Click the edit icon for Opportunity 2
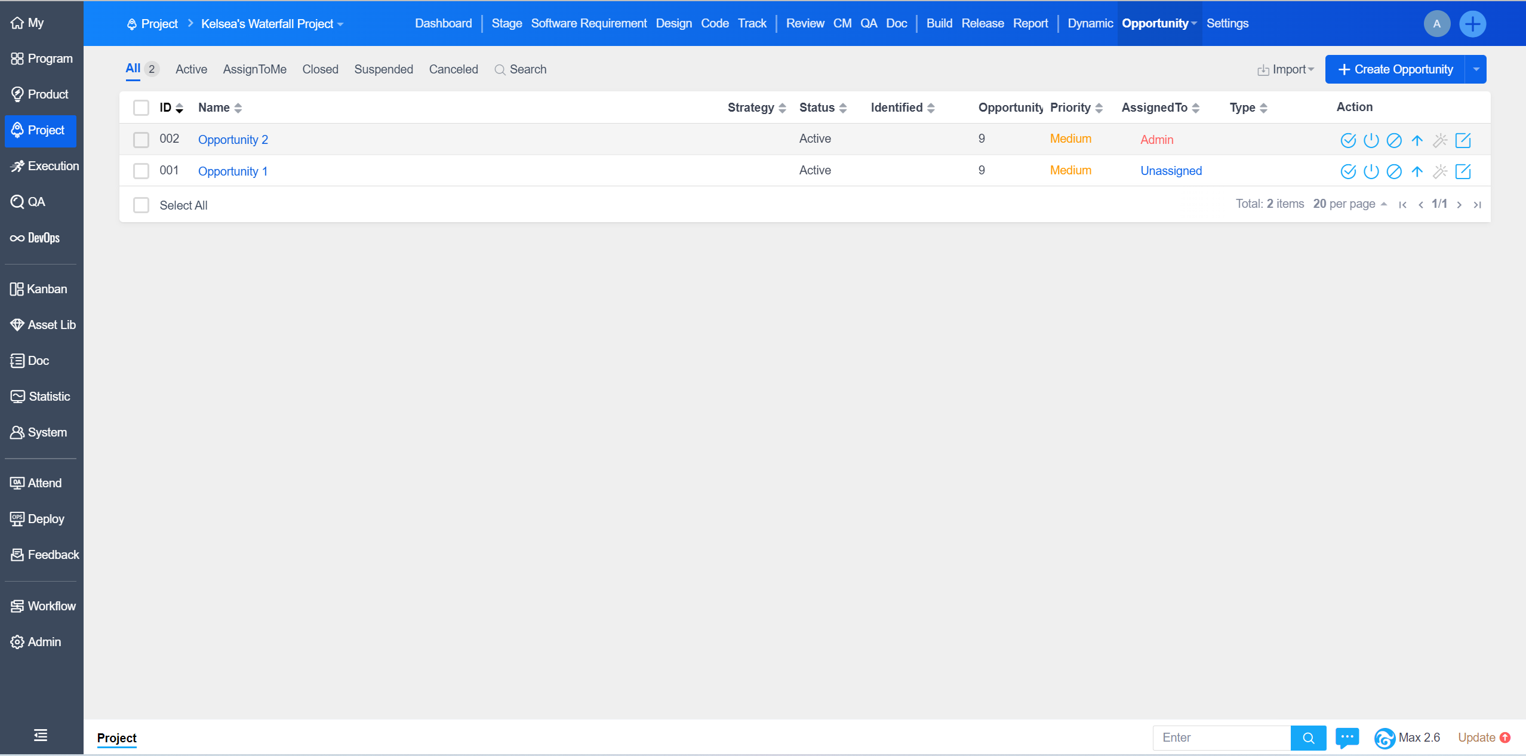This screenshot has height=756, width=1526. coord(1463,140)
